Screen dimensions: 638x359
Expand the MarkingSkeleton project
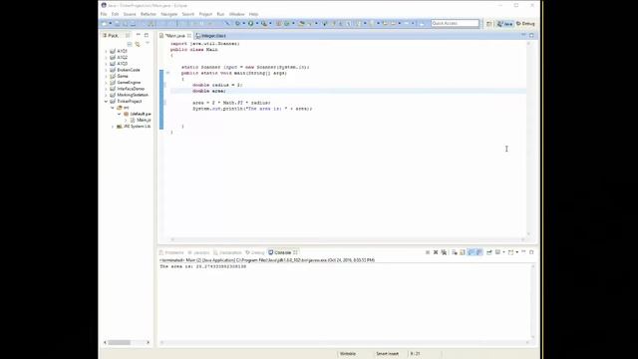107,95
